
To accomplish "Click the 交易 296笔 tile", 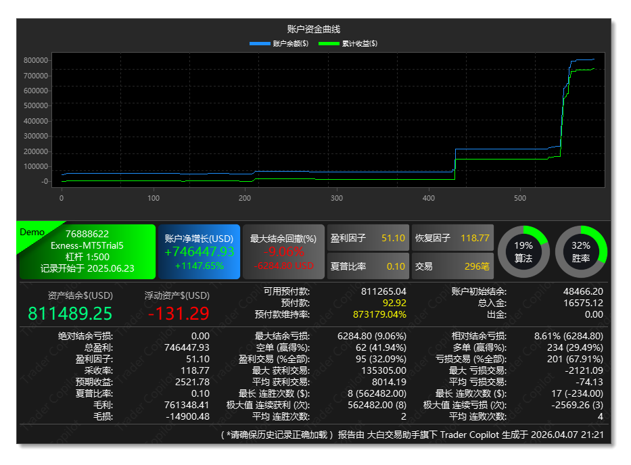I will point(452,266).
